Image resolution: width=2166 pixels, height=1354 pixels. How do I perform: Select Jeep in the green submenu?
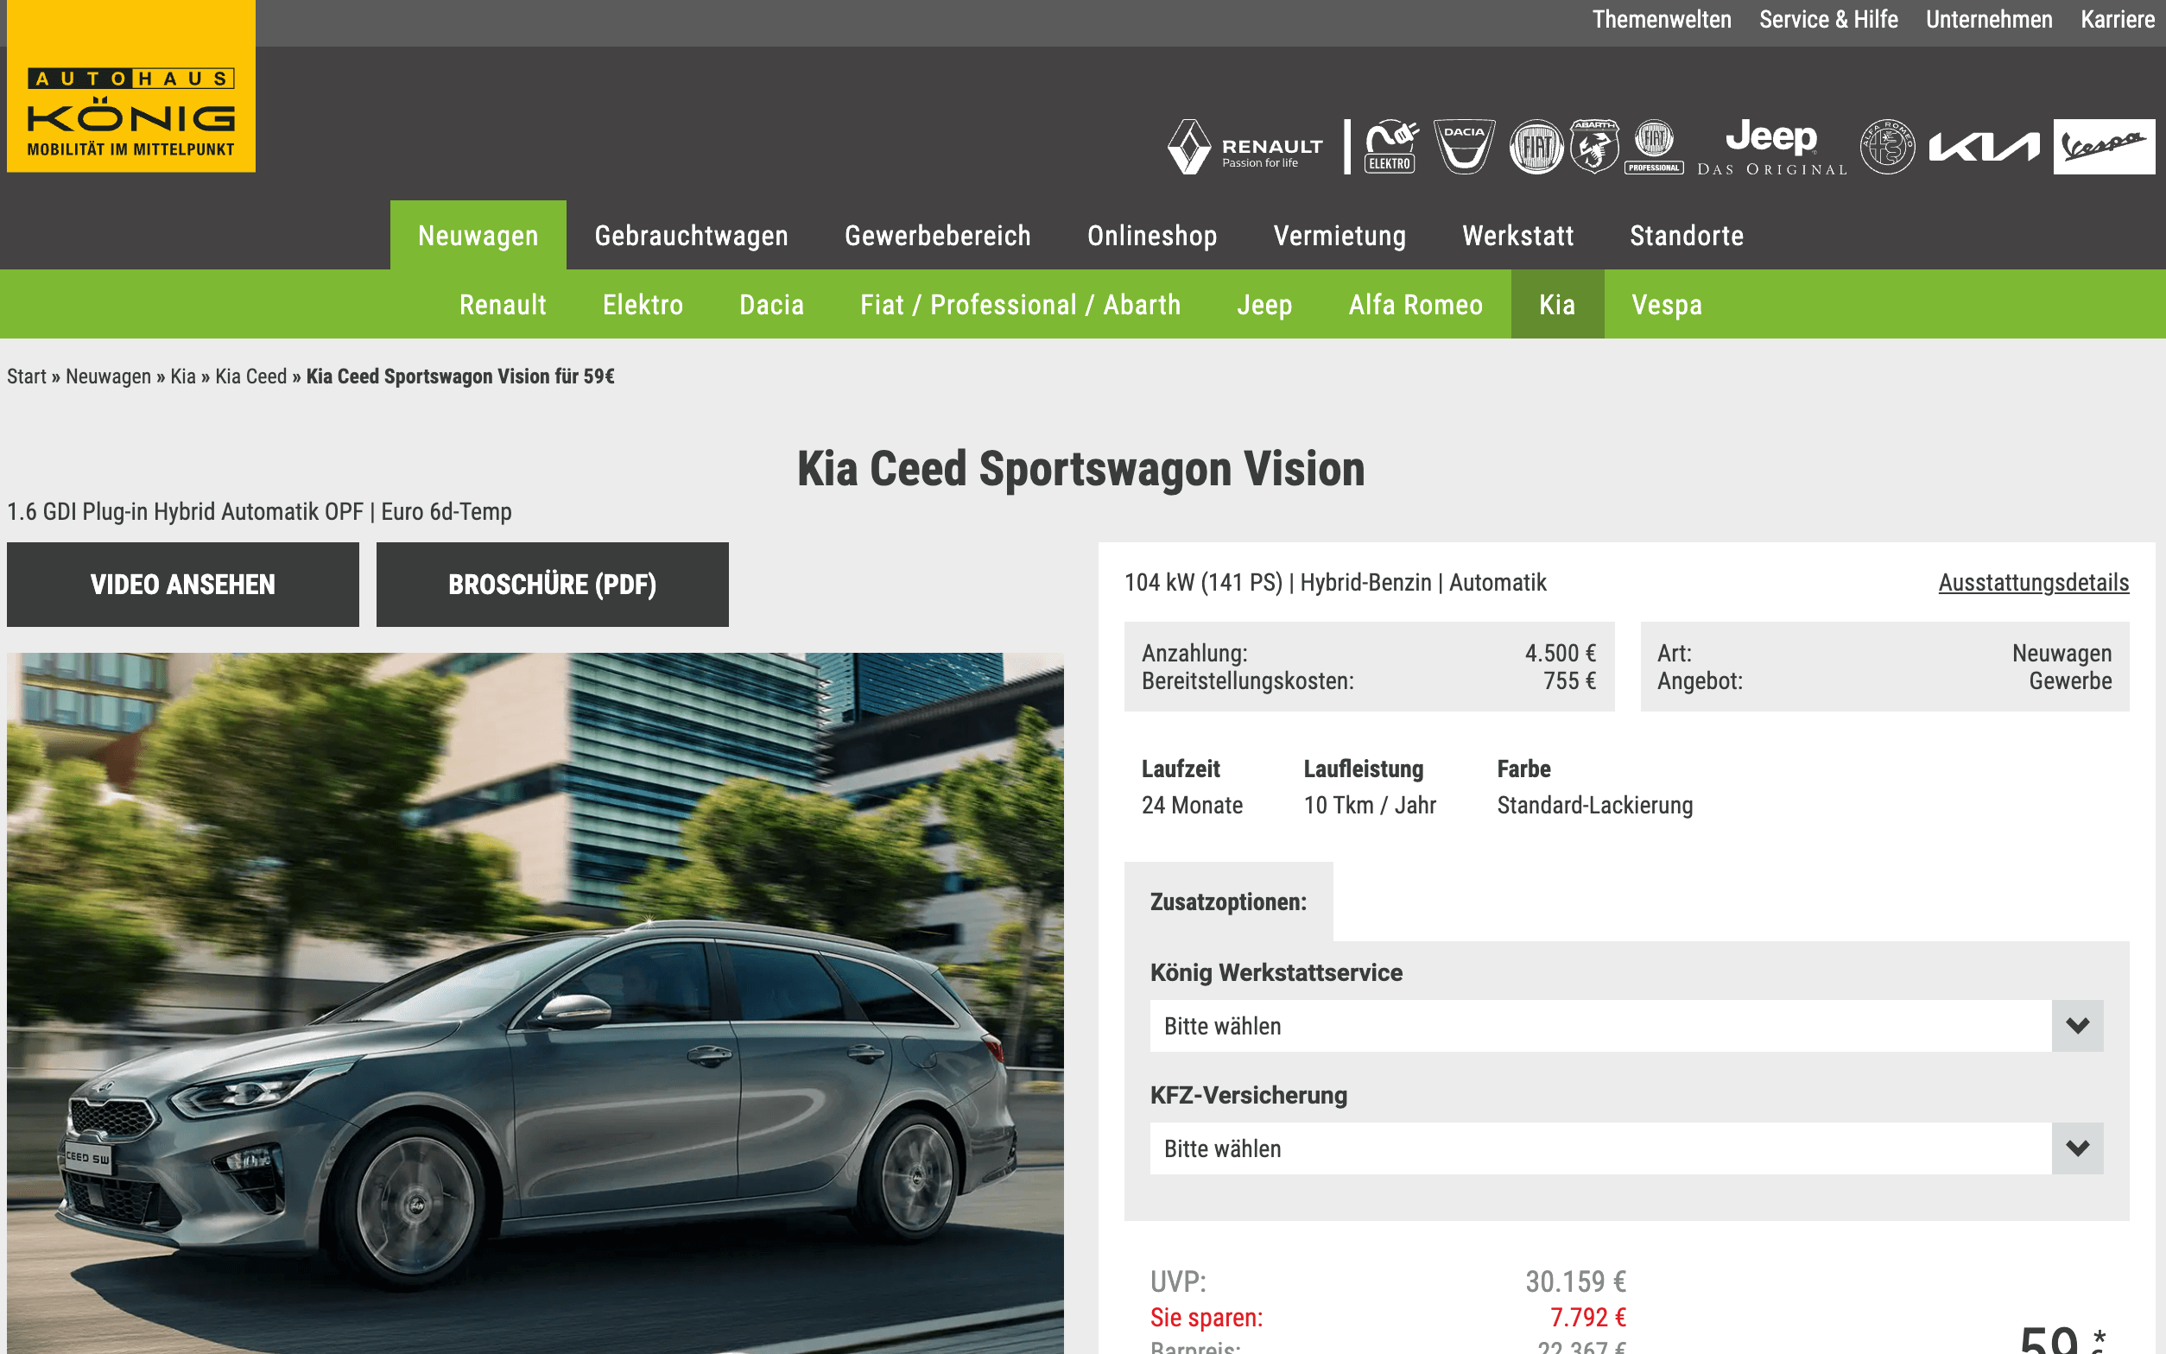(1264, 305)
